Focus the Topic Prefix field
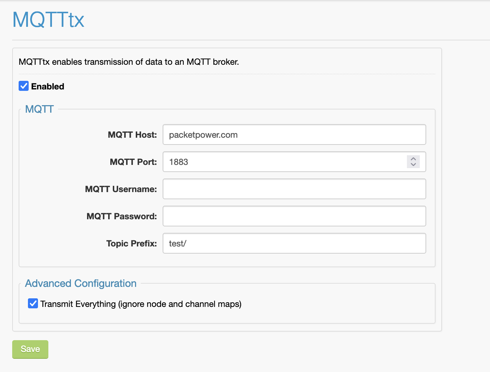This screenshot has height=372, width=490. 294,244
